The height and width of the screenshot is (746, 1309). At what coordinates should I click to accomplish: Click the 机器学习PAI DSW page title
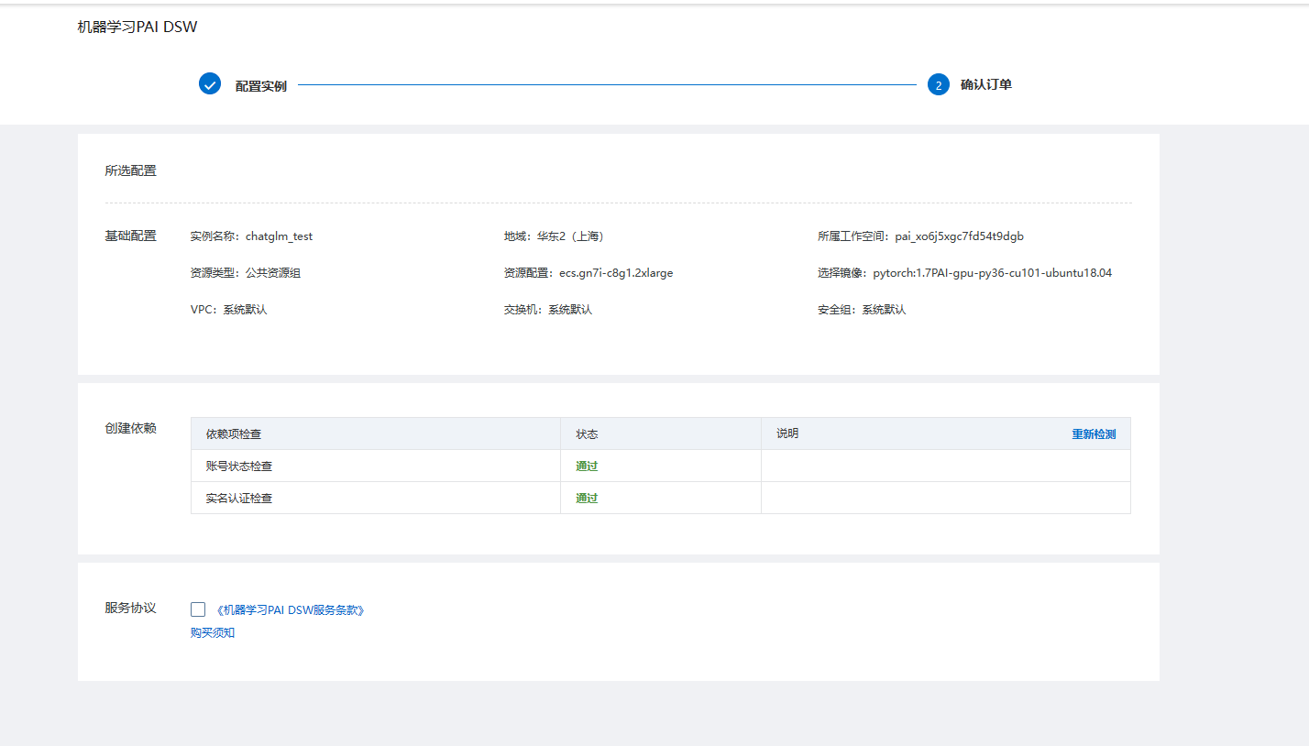[137, 27]
